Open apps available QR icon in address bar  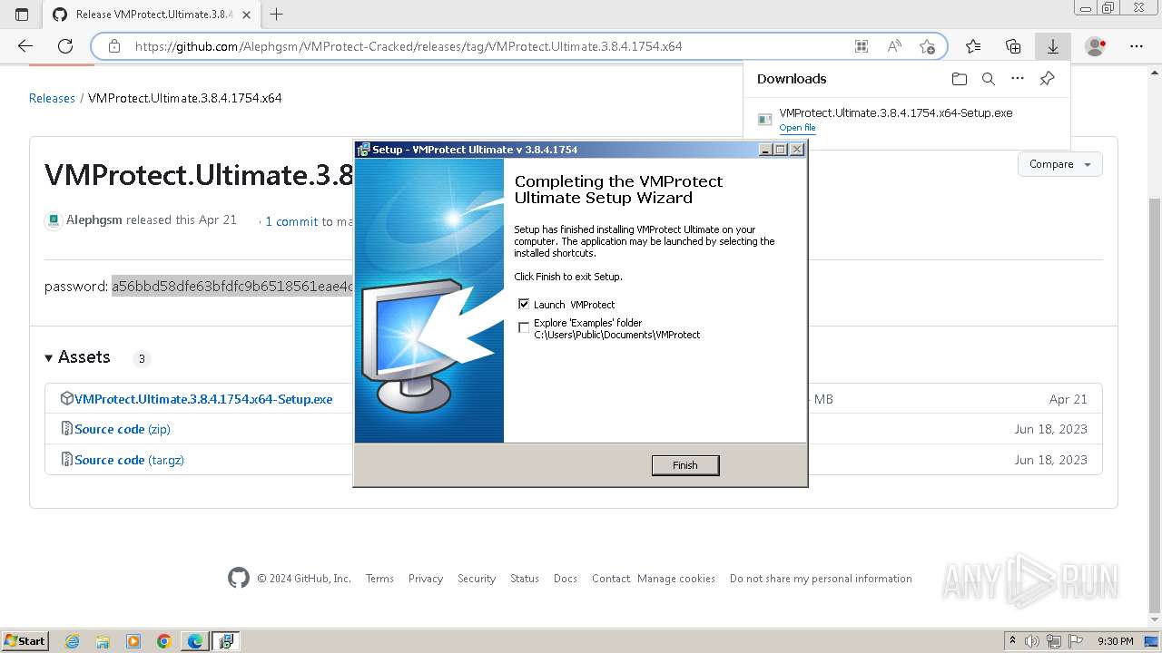pyautogui.click(x=862, y=46)
